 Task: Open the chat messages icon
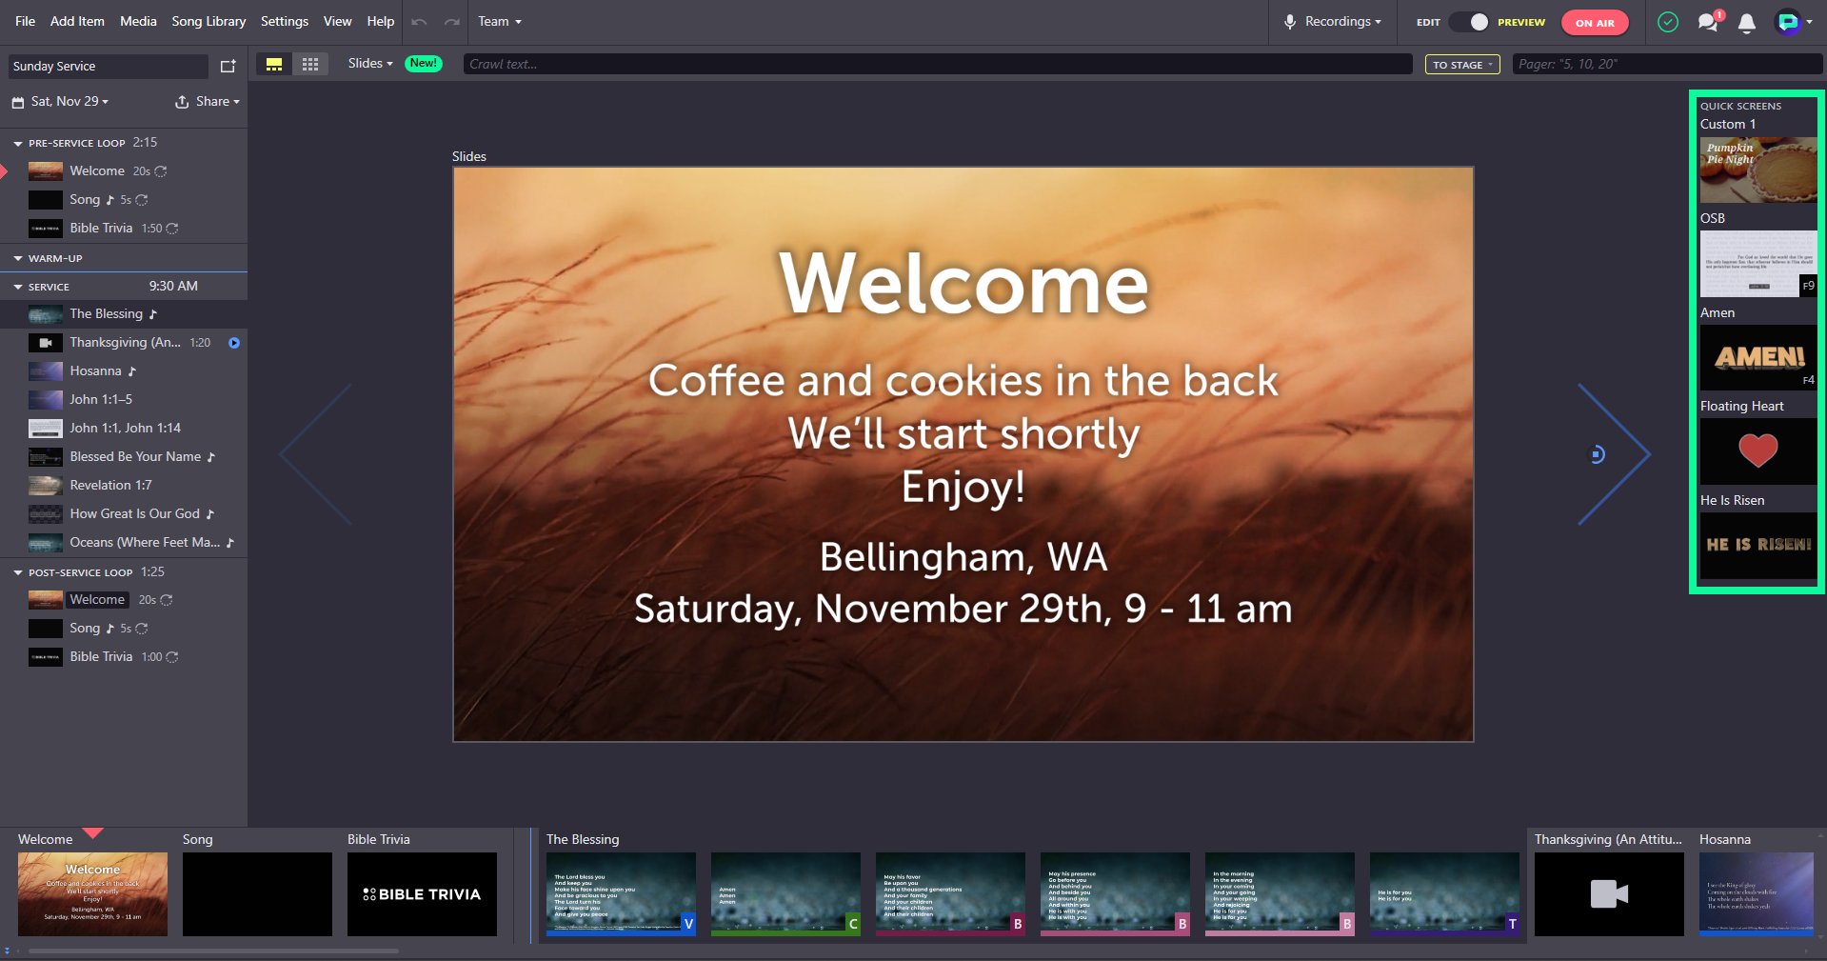(x=1709, y=22)
